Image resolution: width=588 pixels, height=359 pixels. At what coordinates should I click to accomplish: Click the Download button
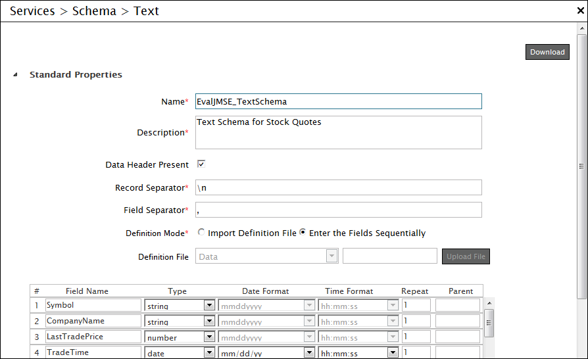click(x=547, y=52)
